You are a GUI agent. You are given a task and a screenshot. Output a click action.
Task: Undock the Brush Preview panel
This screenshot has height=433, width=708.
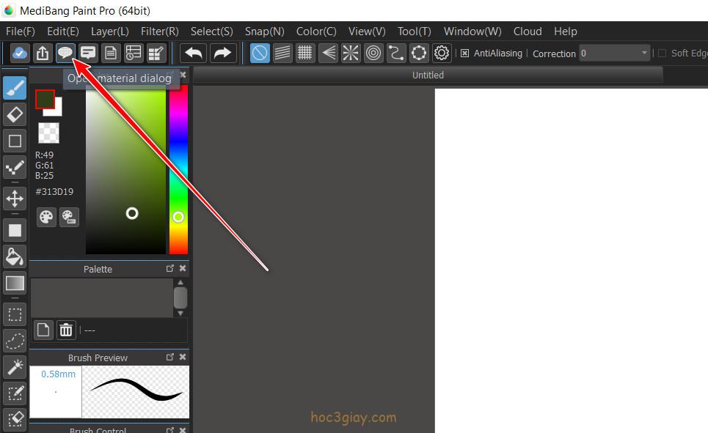click(x=170, y=358)
